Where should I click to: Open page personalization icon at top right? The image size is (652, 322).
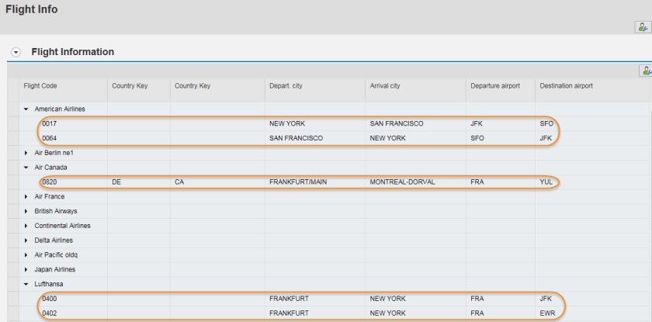point(643,27)
